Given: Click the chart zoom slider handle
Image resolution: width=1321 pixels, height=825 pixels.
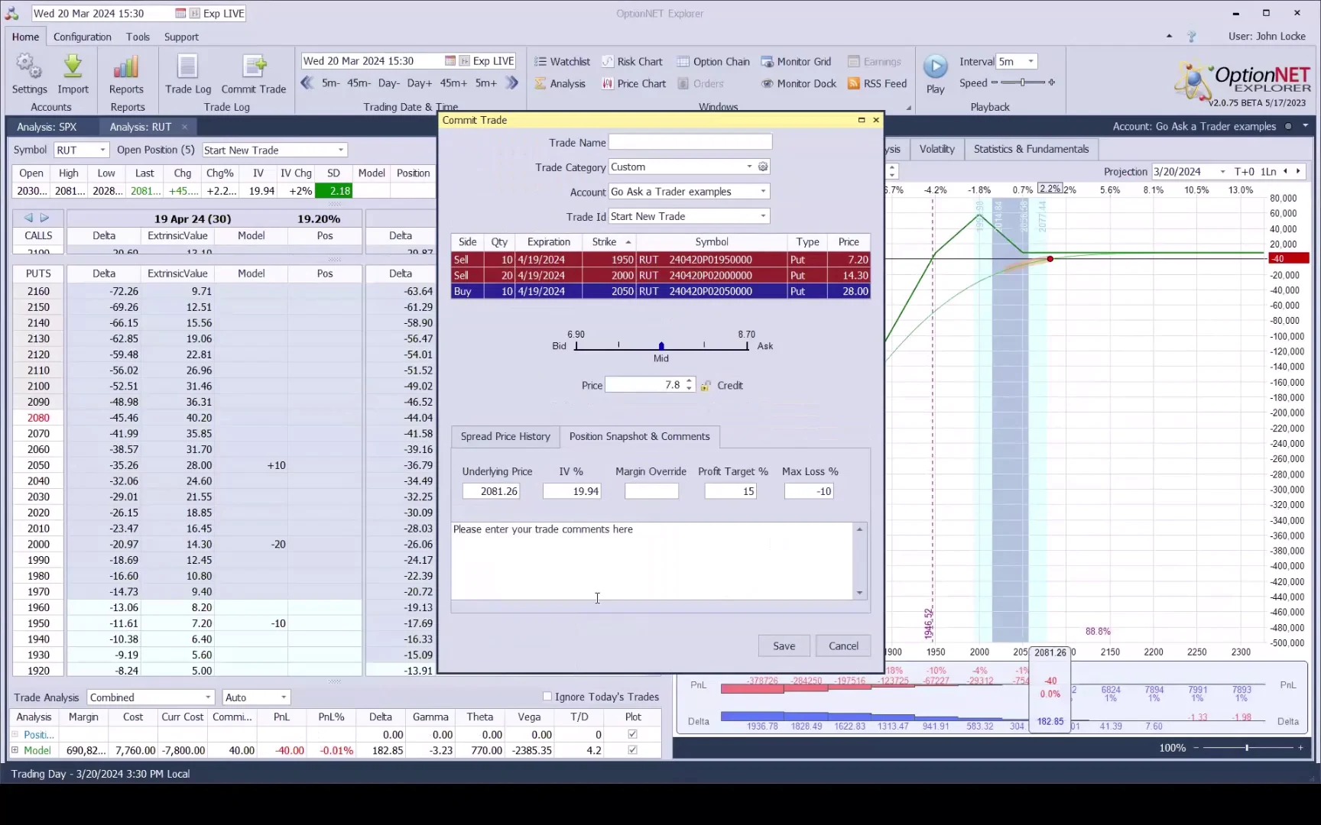Looking at the screenshot, I should point(1247,748).
